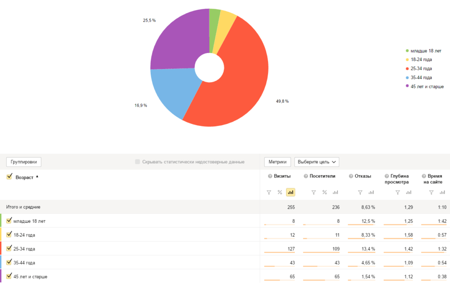The height and width of the screenshot is (289, 450).
Task: Click the Визиты column header
Action: [282, 176]
